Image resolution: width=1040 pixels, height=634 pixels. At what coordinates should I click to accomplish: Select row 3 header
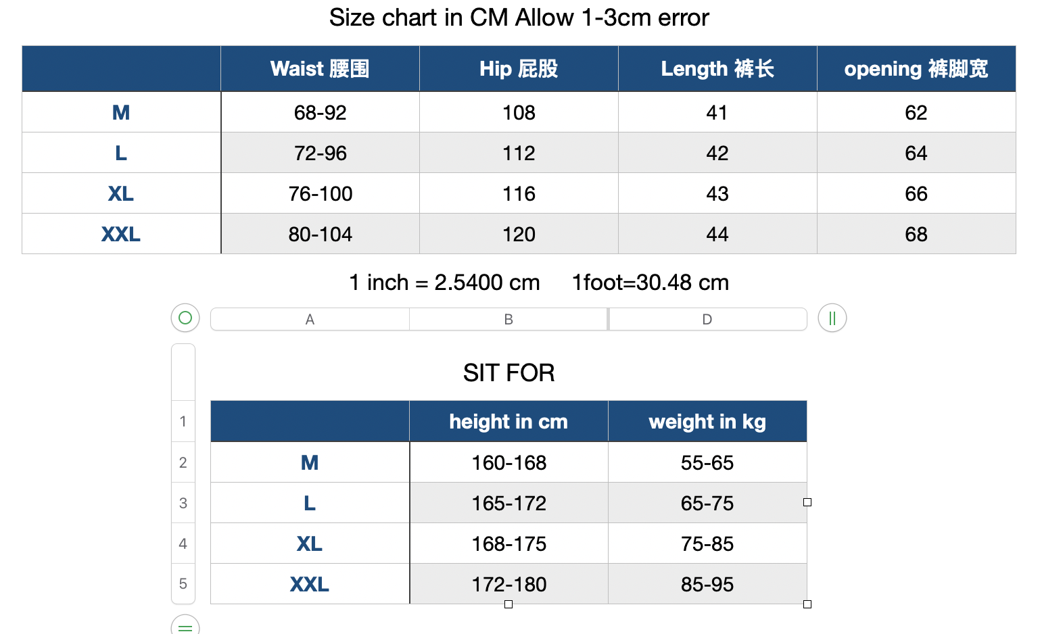(183, 503)
